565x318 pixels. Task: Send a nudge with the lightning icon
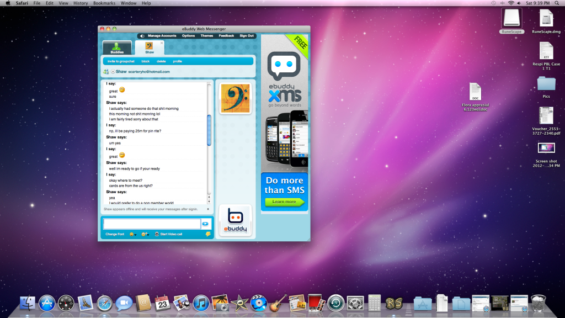(x=208, y=234)
